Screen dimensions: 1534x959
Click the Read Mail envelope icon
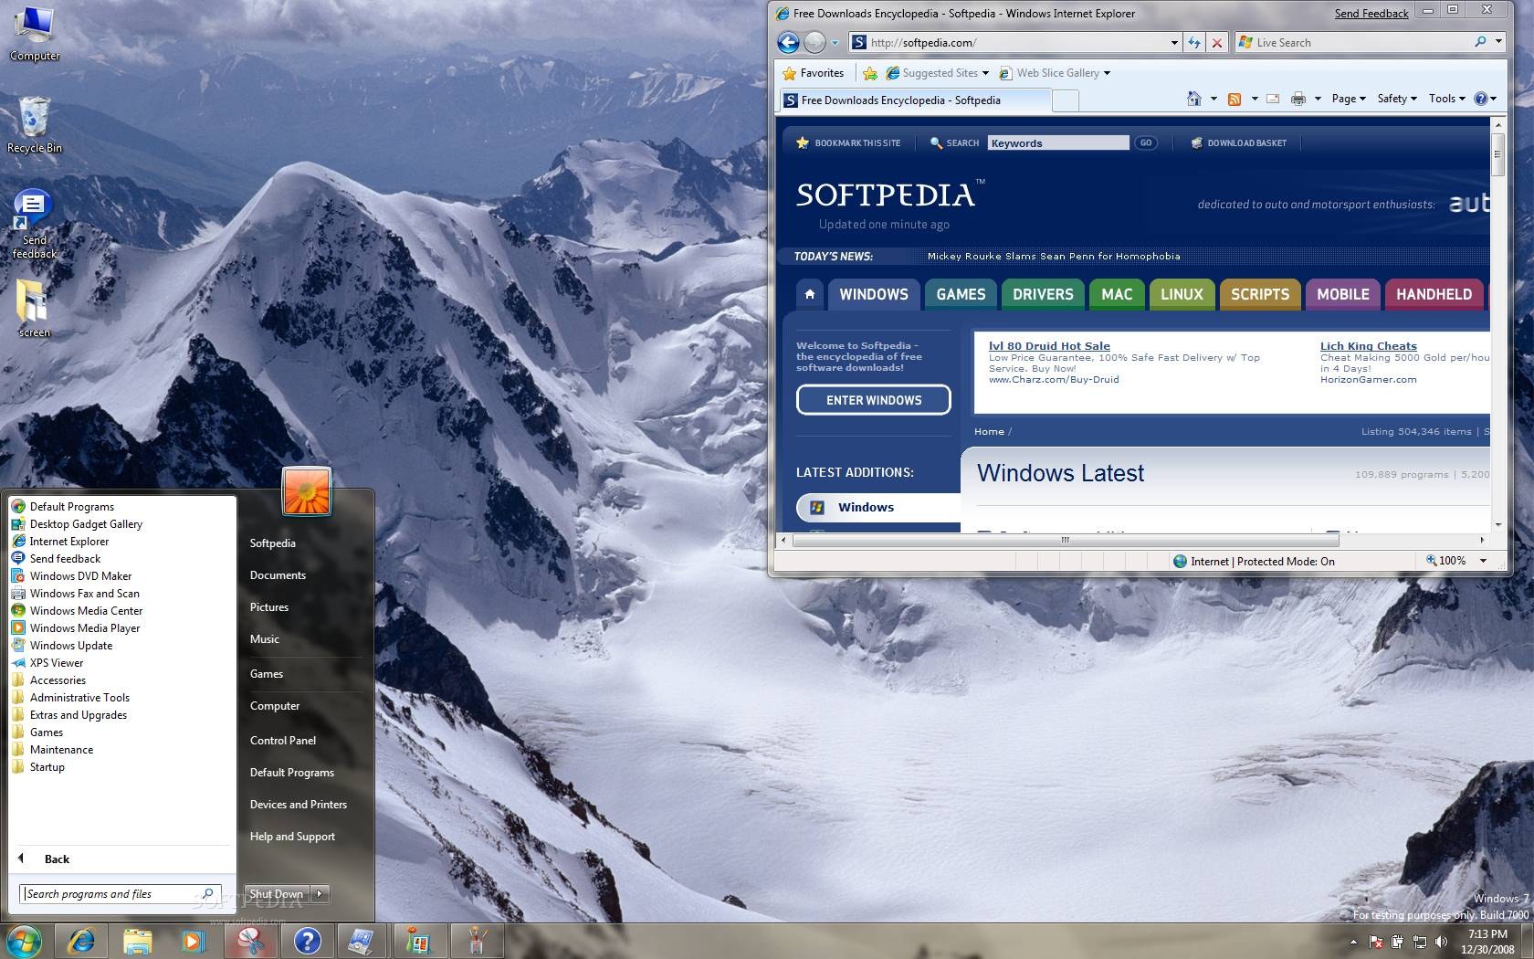(x=1273, y=99)
